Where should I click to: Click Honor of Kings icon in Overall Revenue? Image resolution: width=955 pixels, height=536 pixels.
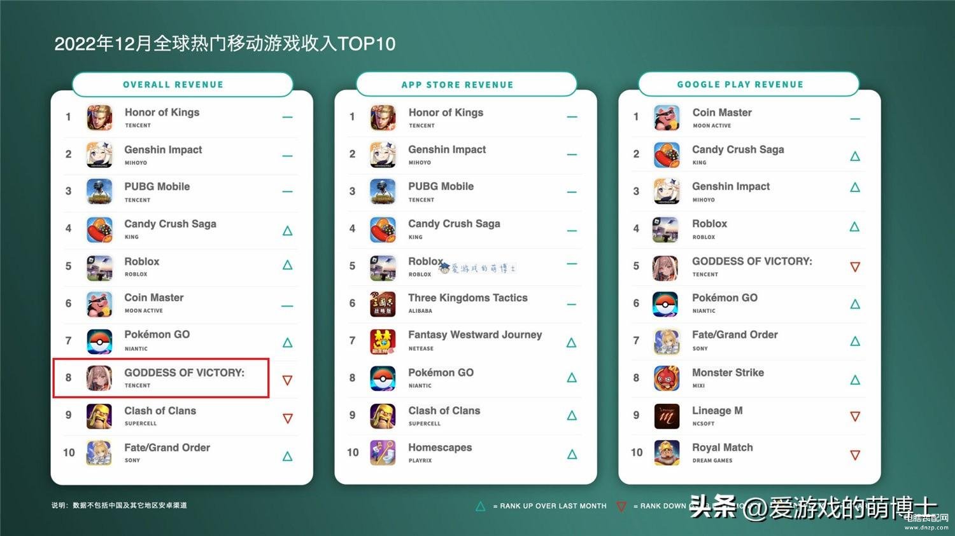(x=99, y=118)
